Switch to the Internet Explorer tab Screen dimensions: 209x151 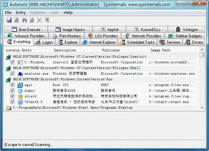tap(99, 42)
